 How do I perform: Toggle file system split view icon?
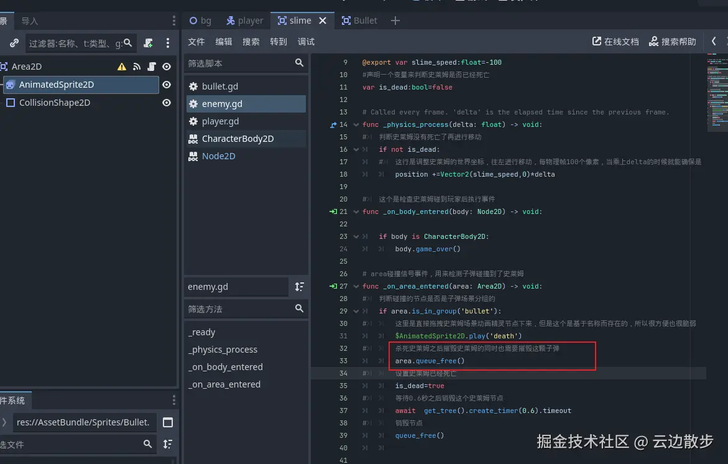[x=168, y=422]
